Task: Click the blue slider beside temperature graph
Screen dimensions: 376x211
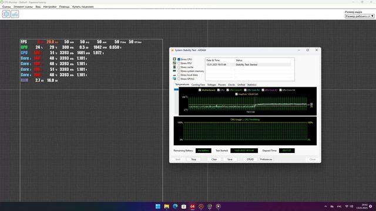Action: [176, 90]
